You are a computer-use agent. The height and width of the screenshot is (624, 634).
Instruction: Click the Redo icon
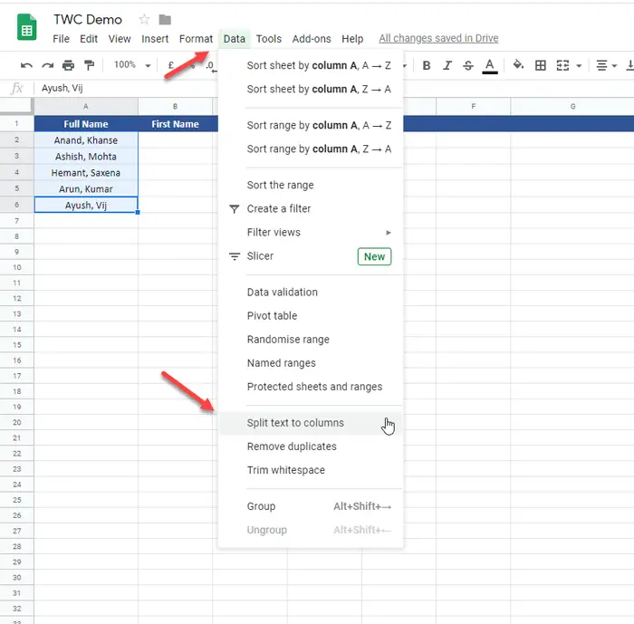(48, 65)
